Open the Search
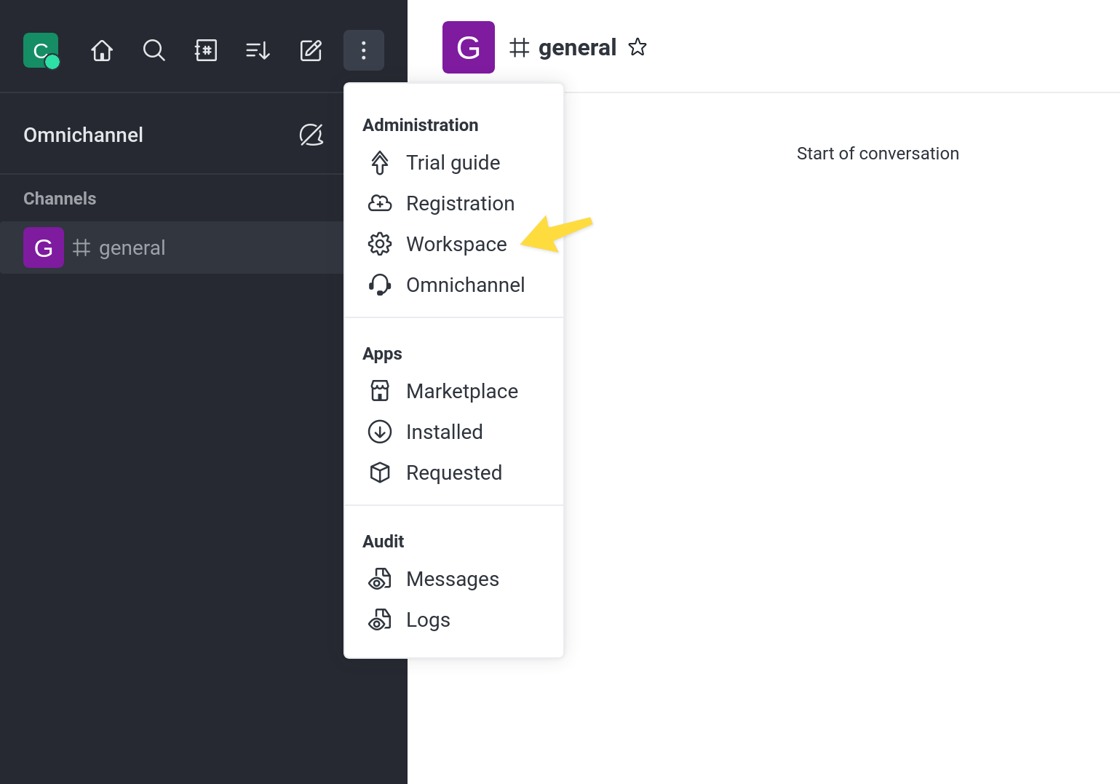Viewport: 1120px width, 784px height. [154, 50]
